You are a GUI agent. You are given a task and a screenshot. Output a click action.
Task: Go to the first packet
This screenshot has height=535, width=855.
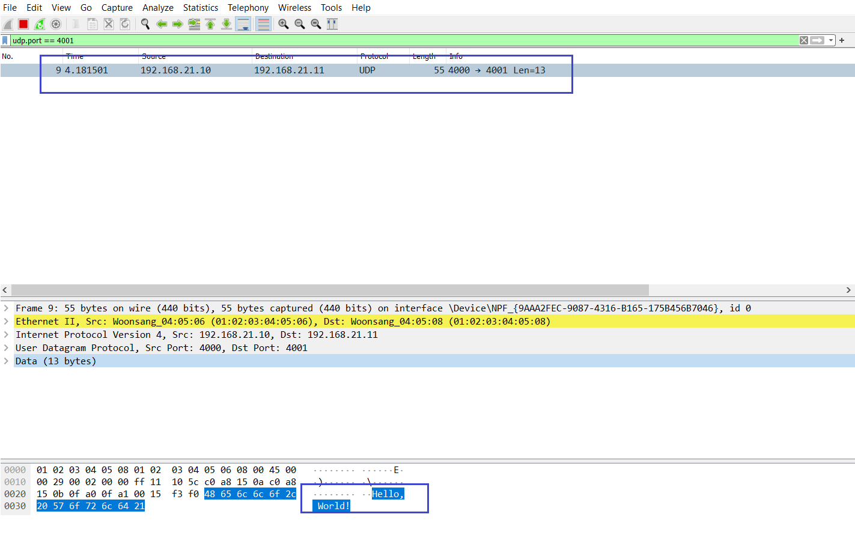coord(210,24)
